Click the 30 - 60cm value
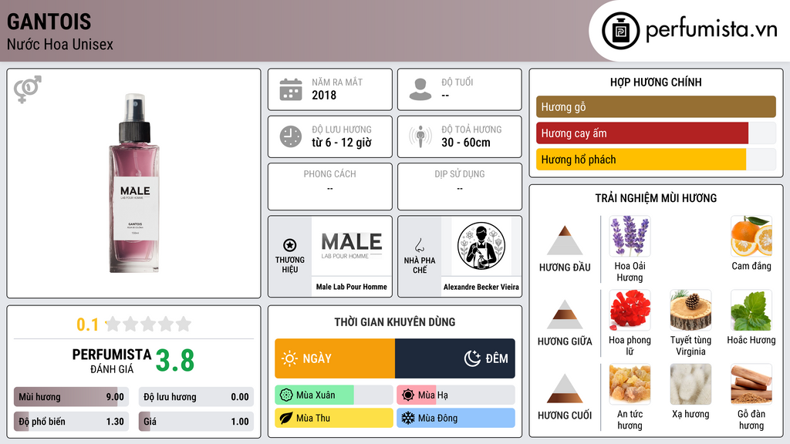 pos(466,143)
